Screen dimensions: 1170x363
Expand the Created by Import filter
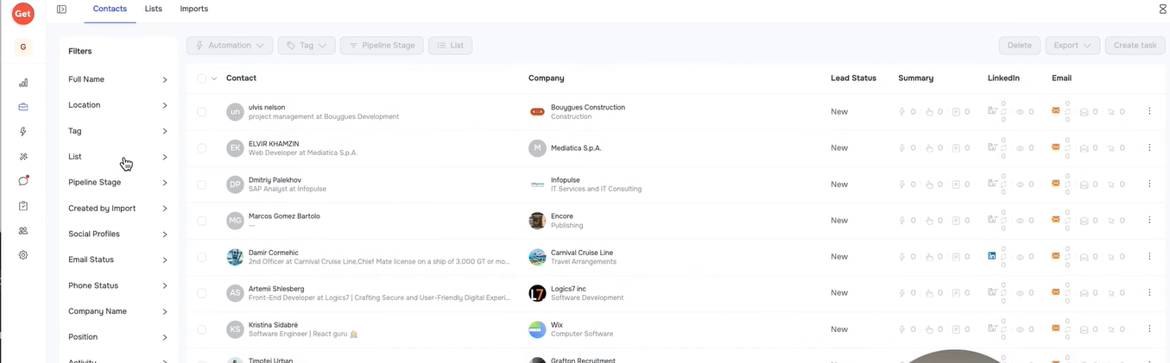[x=118, y=209]
